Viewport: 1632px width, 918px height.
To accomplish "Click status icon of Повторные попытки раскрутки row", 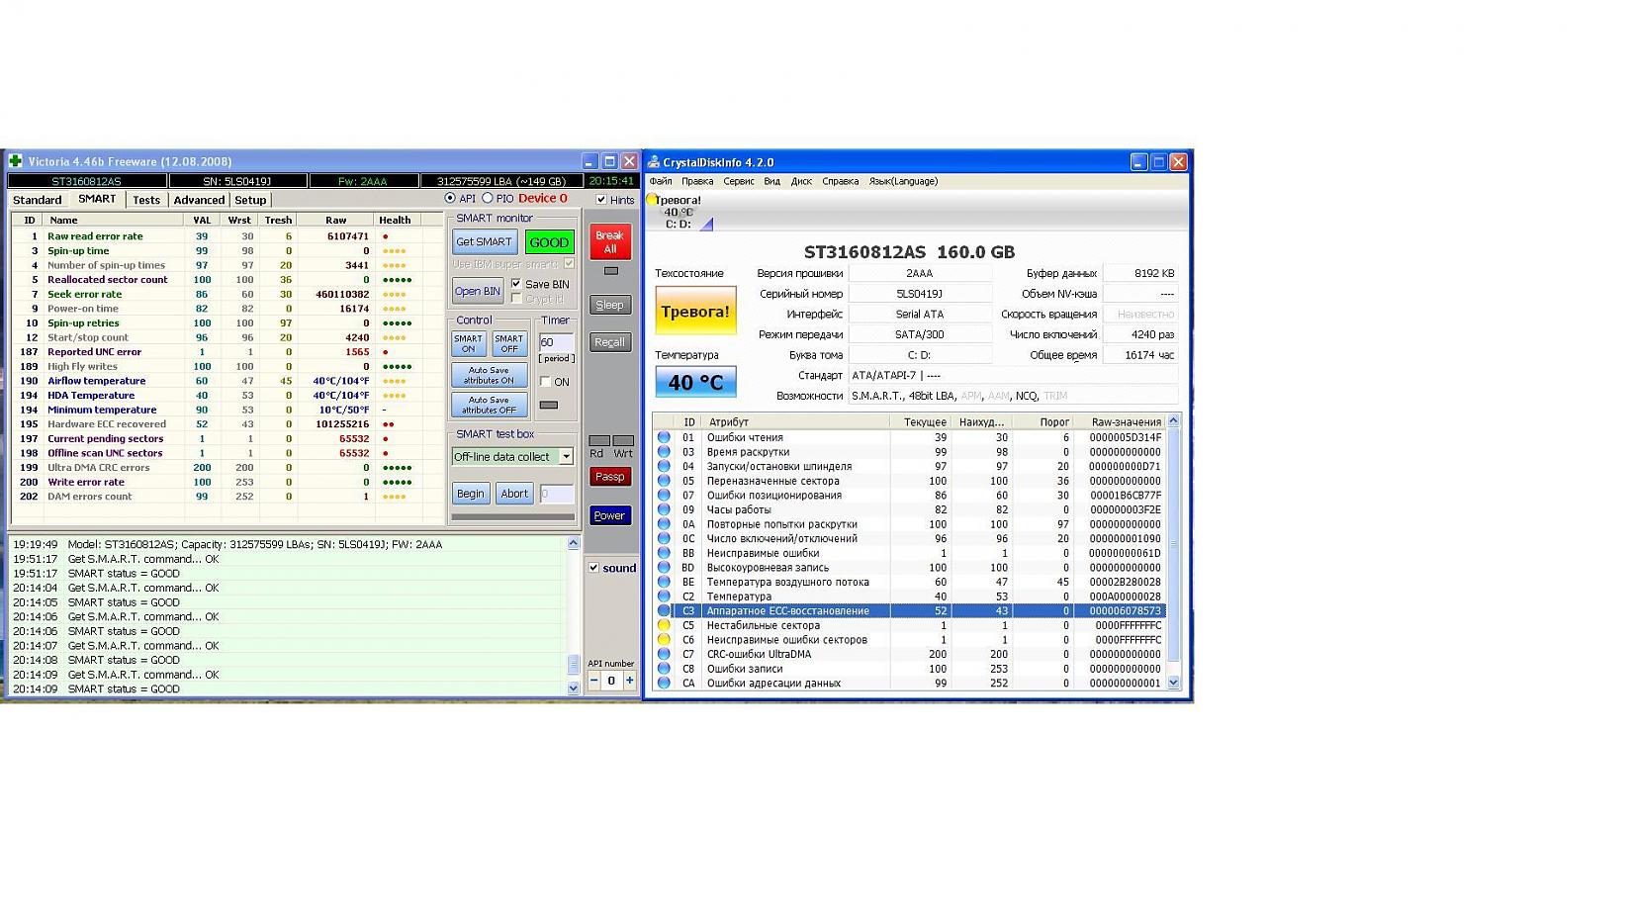I will (664, 524).
